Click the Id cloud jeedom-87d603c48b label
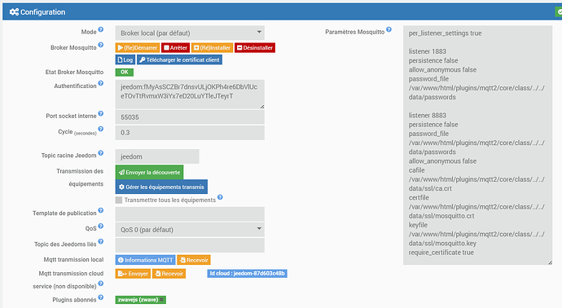The image size is (562, 308). [247, 274]
